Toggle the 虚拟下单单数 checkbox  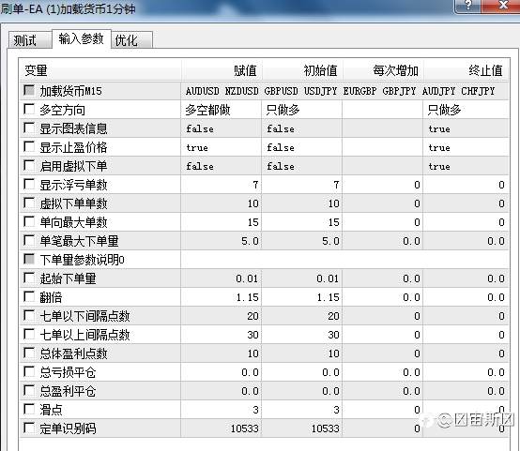[29, 203]
